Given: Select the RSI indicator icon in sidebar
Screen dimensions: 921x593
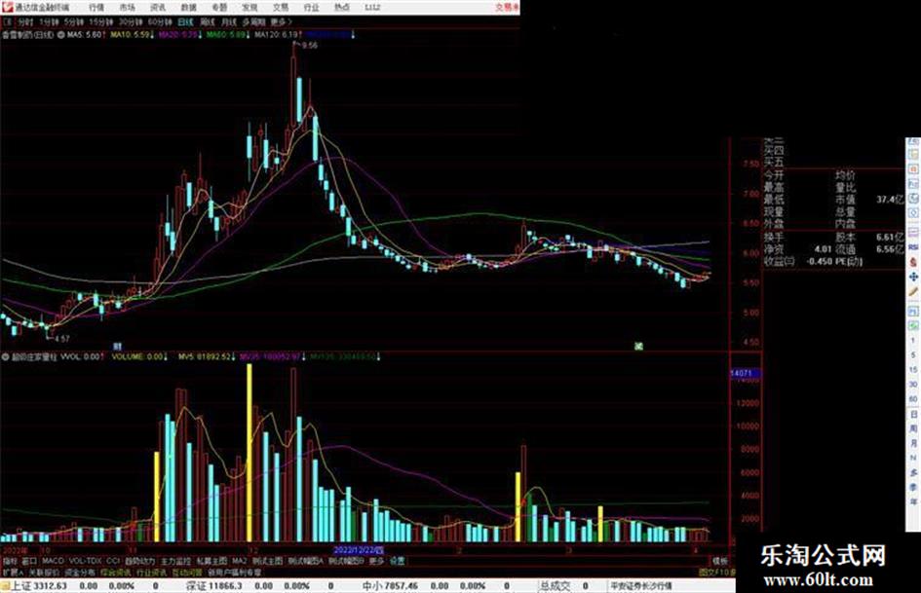Looking at the screenshot, I should (x=913, y=247).
